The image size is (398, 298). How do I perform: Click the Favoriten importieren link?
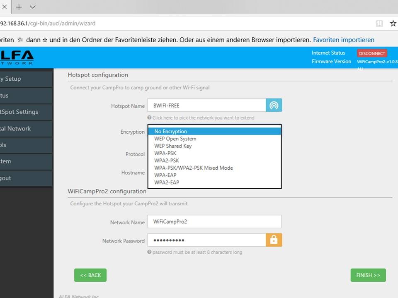344,40
